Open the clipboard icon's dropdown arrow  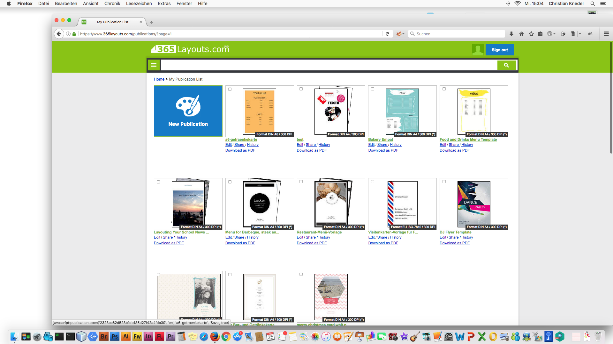coord(580,34)
